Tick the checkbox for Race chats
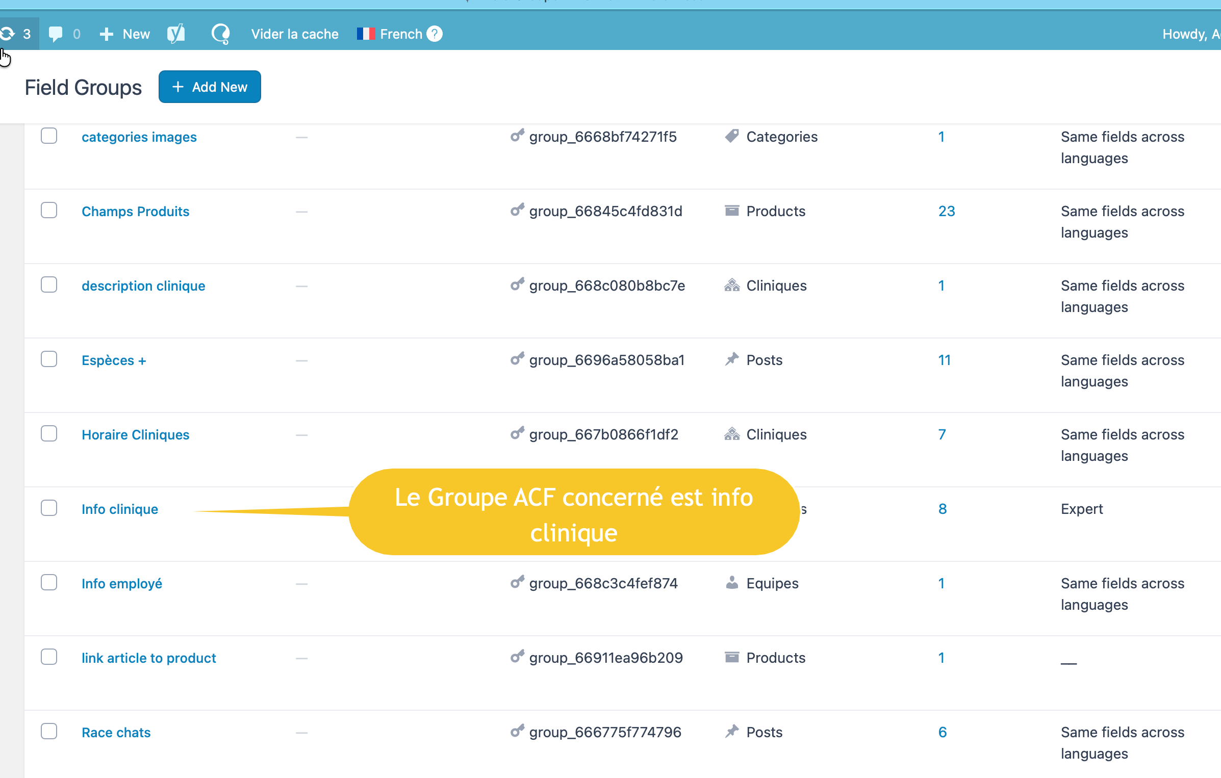This screenshot has width=1221, height=778. tap(49, 732)
